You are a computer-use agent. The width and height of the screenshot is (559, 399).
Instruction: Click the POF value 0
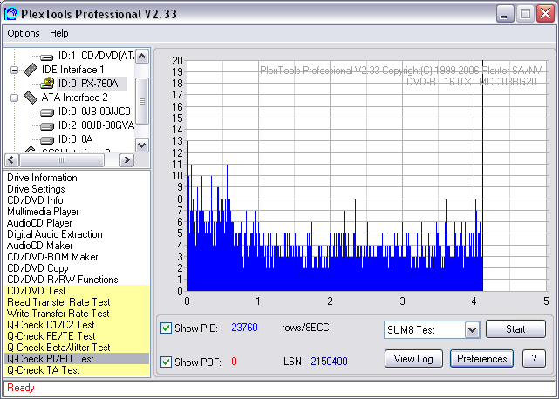coord(234,362)
